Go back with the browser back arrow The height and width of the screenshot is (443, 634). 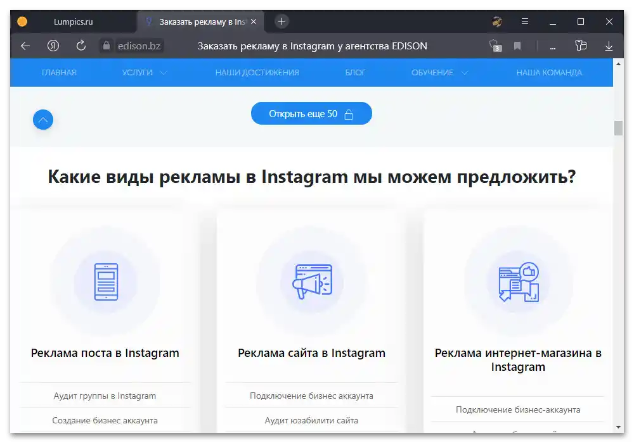click(x=25, y=46)
